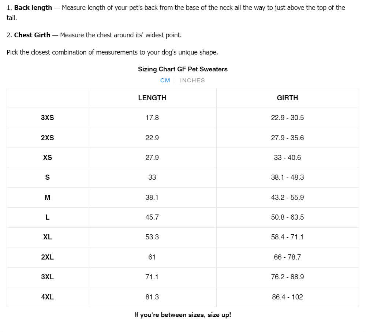
Task: Click the L size row label
Action: tap(48, 217)
